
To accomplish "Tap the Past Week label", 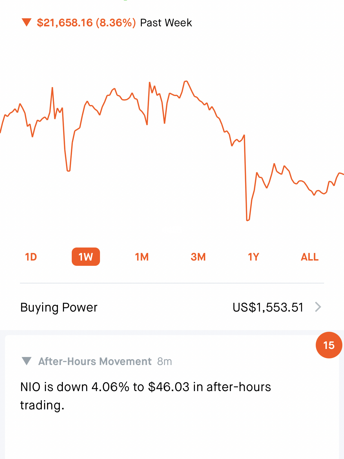I will (x=166, y=23).
